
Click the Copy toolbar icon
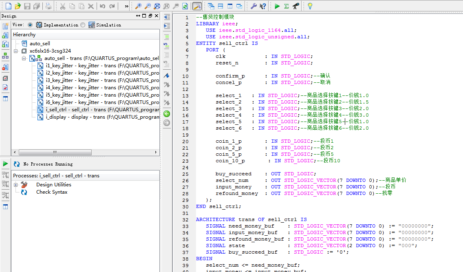(72, 6)
